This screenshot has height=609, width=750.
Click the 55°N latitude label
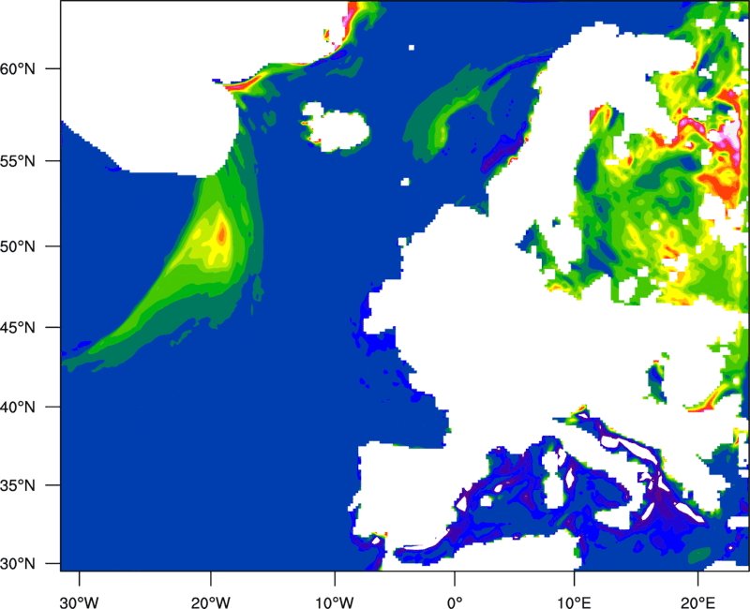[18, 161]
